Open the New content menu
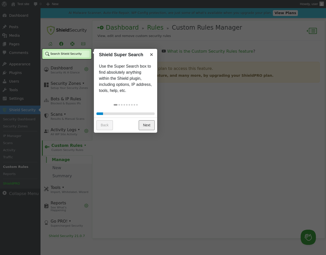Screen dimensions: 326x255 pos(52,4)
